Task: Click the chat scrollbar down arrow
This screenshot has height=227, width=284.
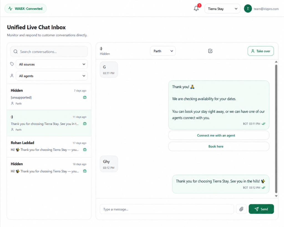Action: coord(276,196)
